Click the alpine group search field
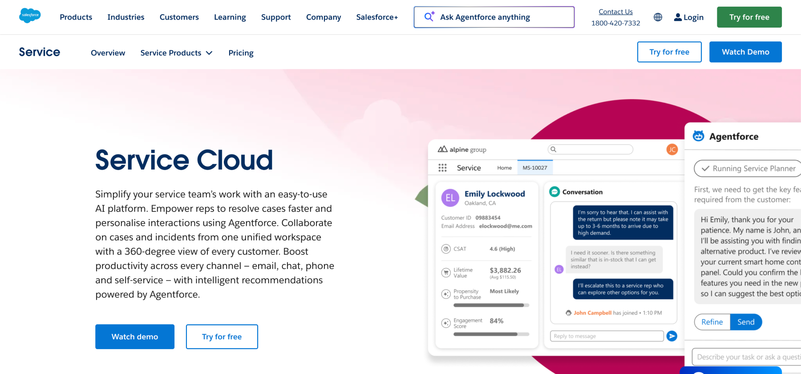Screen dimensions: 801x374 pos(590,149)
